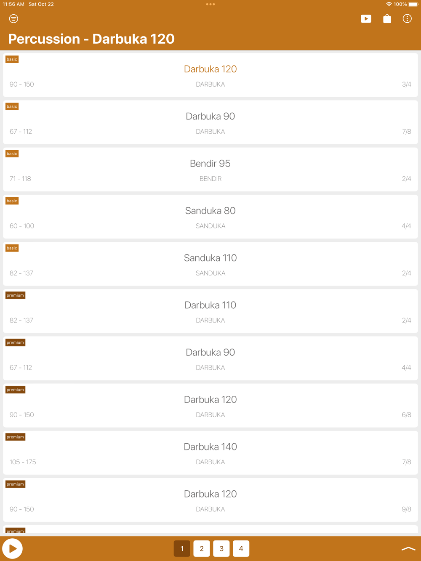Start playback with the play button
Screen dimensions: 421x561
pos(13,548)
